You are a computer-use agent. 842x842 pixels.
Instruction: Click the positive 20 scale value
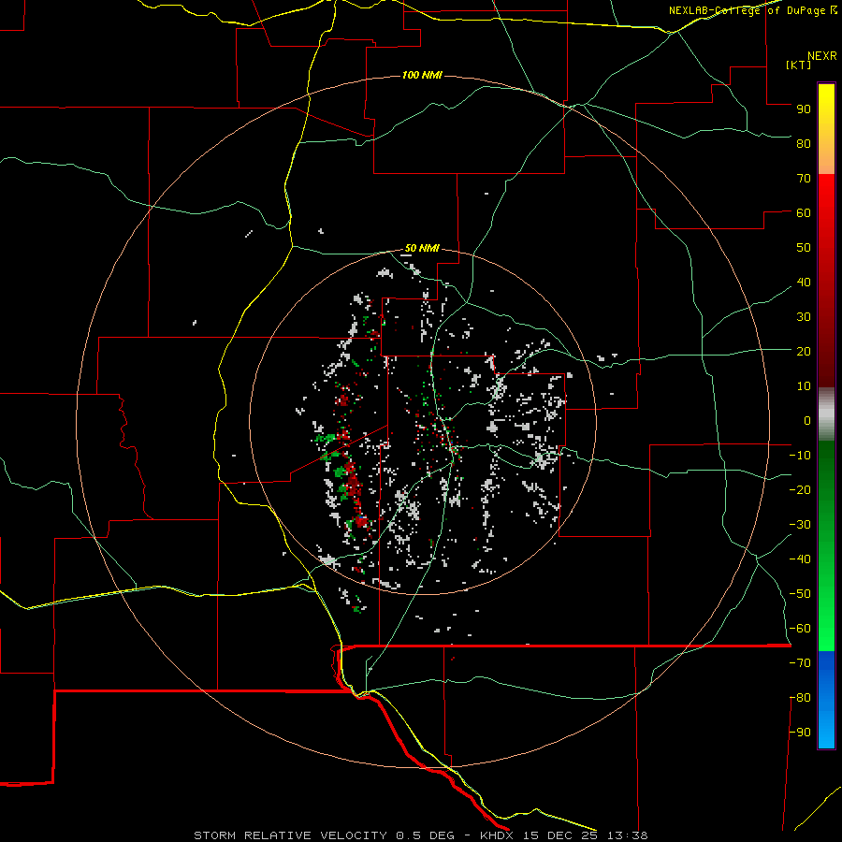(x=804, y=351)
